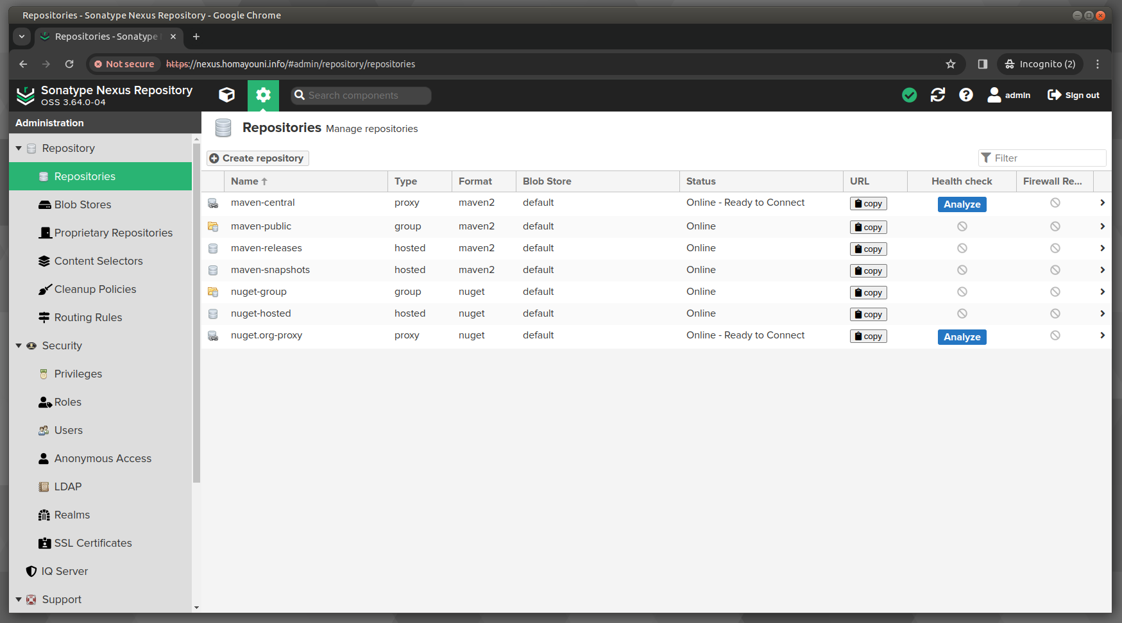Viewport: 1122px width, 623px height.
Task: Click the Filter input field
Action: pos(1042,158)
